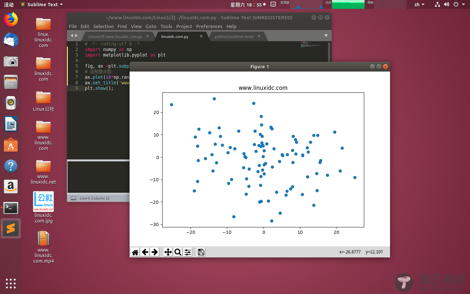Click the next tab arrow in Sublime Text

76,36
